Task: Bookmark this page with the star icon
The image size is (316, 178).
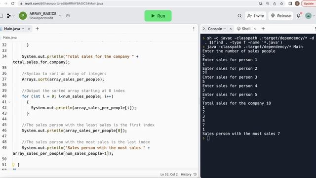Action: point(281,3)
